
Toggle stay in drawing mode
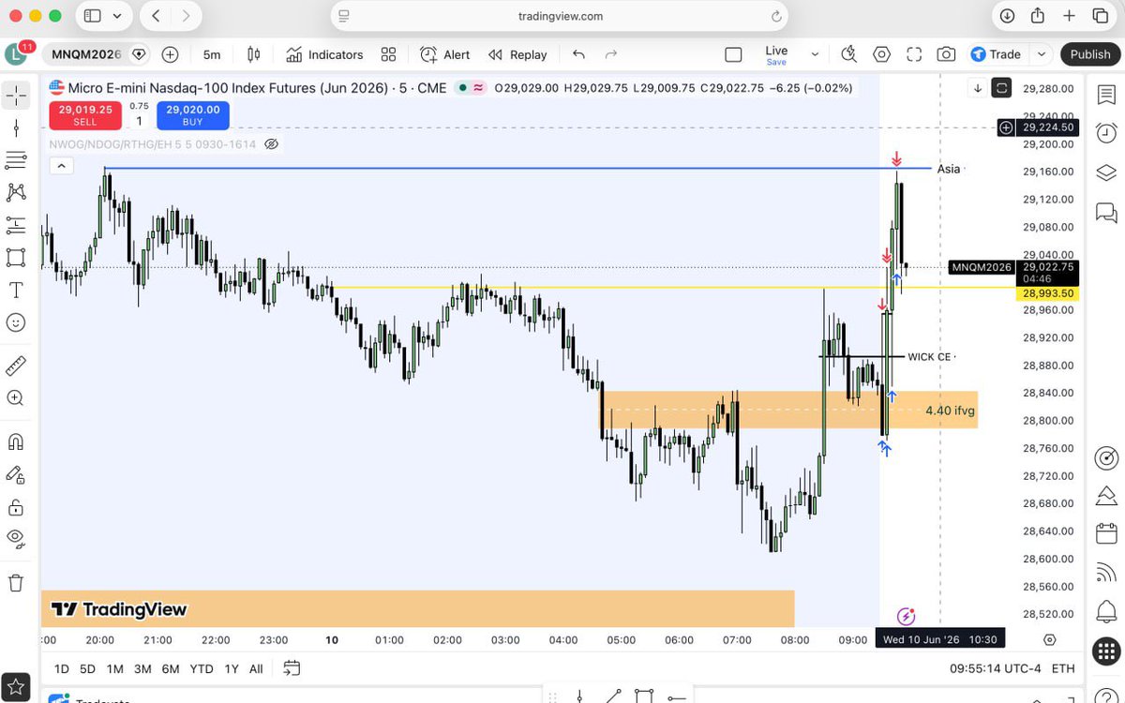click(x=16, y=474)
